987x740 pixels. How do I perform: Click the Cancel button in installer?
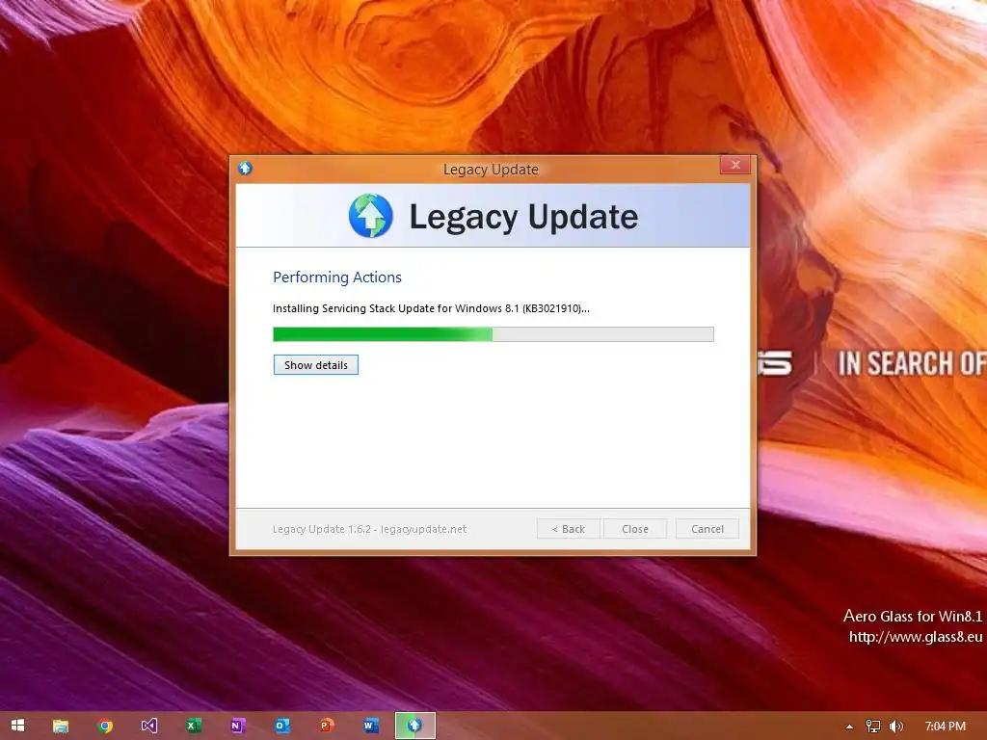[707, 529]
